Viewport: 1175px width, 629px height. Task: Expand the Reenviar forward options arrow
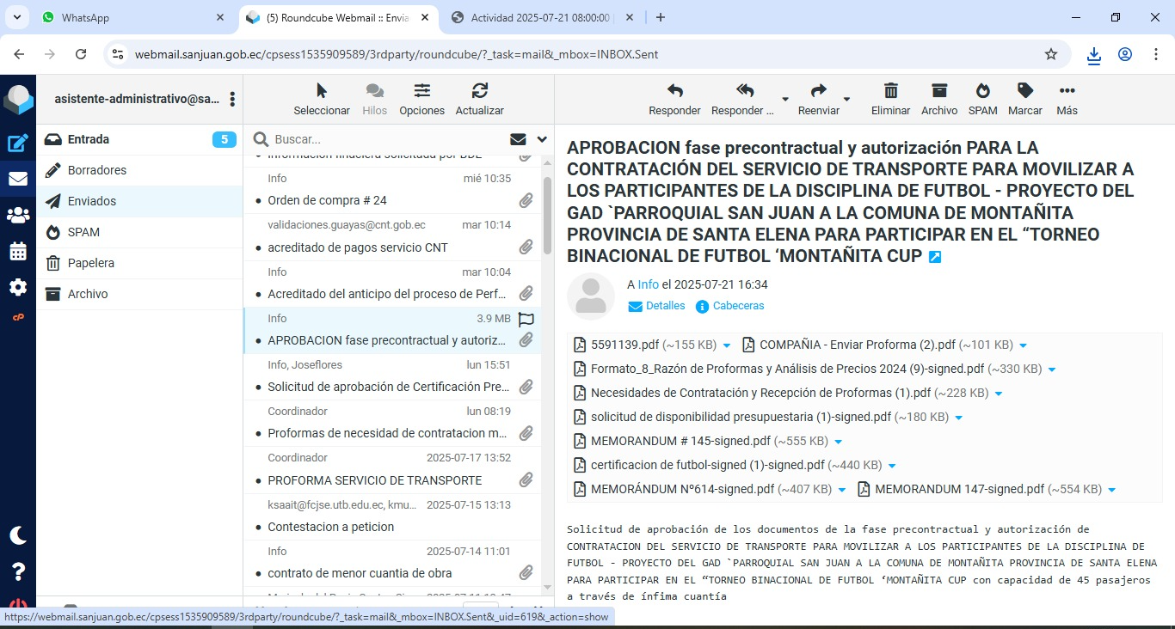coord(846,100)
